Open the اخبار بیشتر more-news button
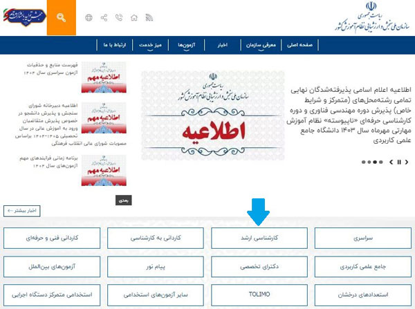The height and width of the screenshot is (309, 415). point(22,211)
